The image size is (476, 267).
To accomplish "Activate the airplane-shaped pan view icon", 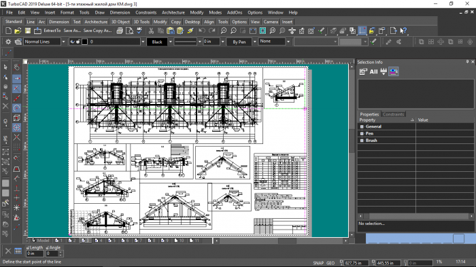I will pos(292,31).
